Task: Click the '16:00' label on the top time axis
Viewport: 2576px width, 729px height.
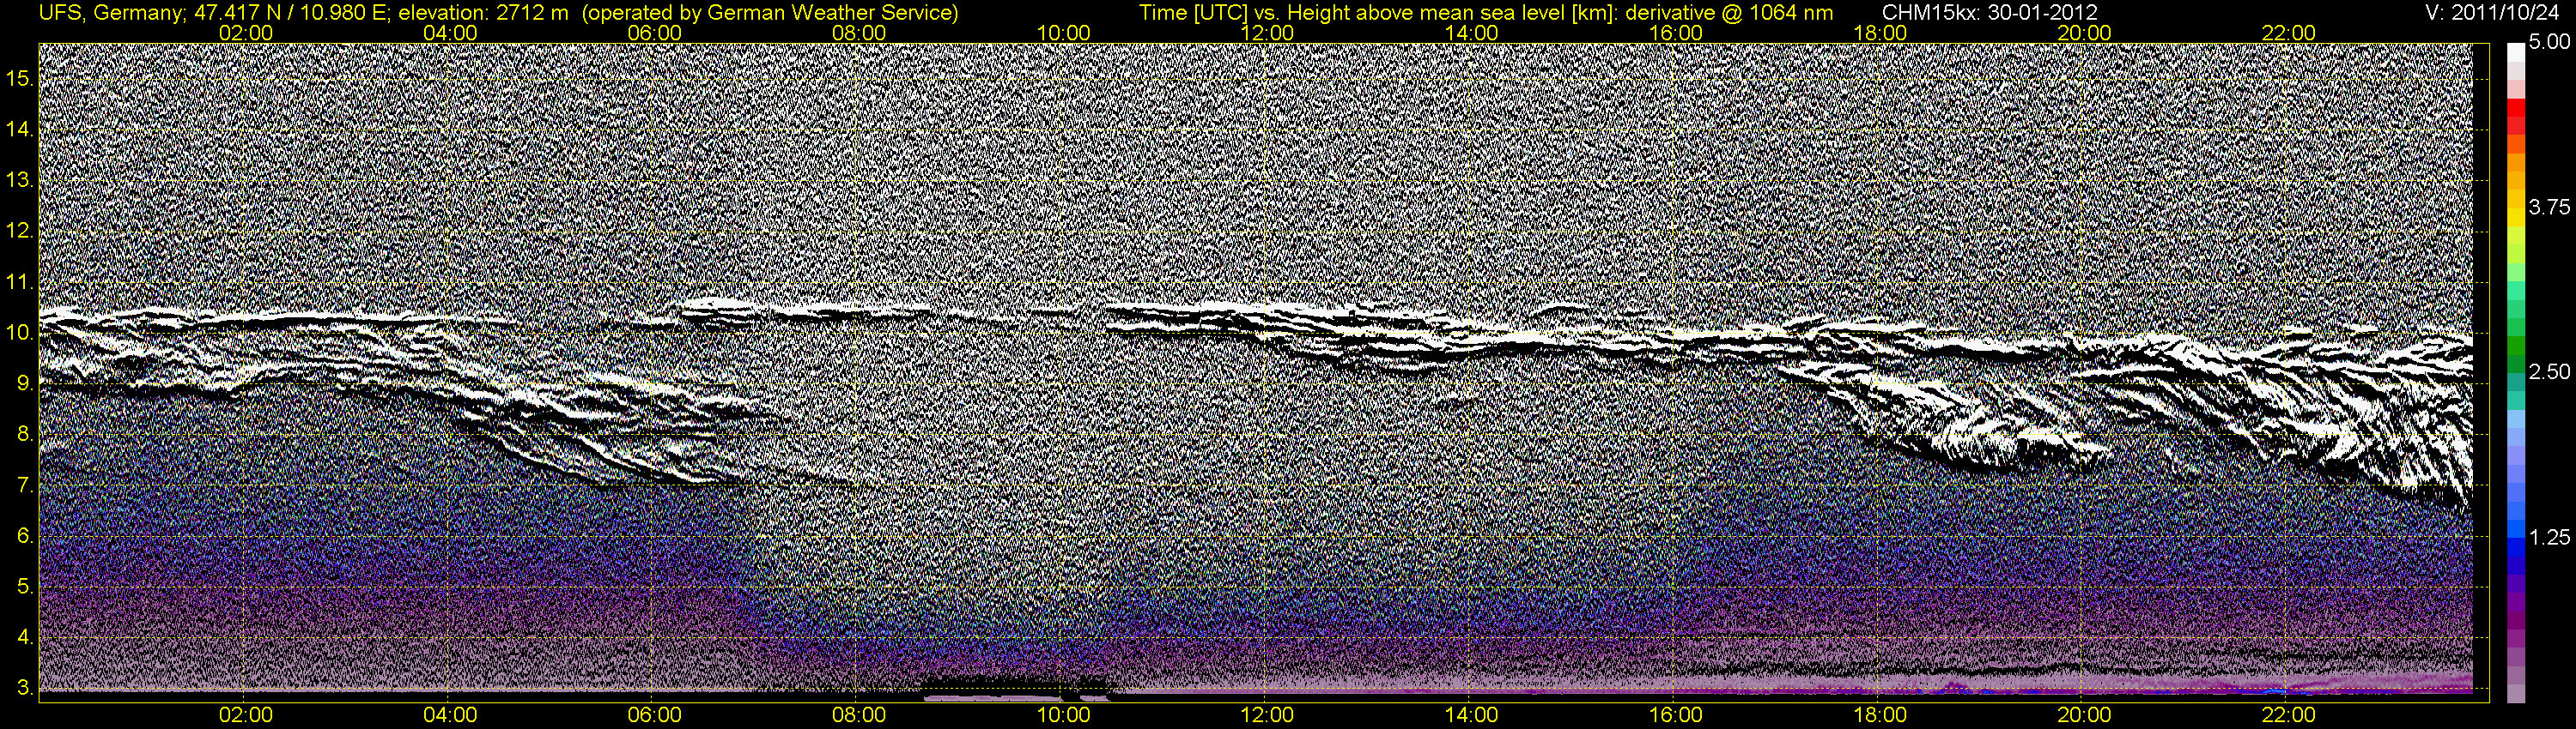Action: (x=1676, y=33)
